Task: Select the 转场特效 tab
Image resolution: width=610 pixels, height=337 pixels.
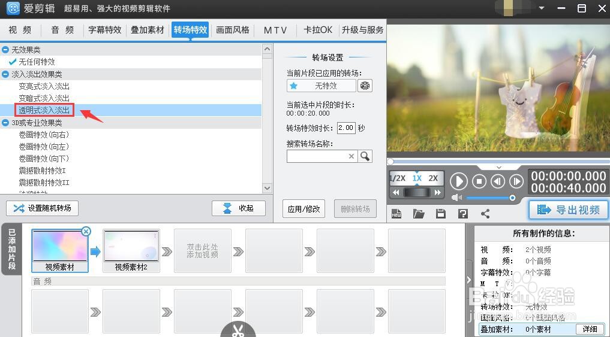Action: coord(190,30)
